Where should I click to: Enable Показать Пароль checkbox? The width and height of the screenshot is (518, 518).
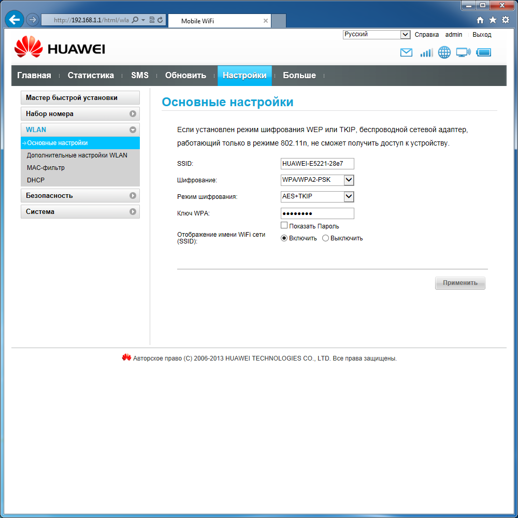click(284, 225)
